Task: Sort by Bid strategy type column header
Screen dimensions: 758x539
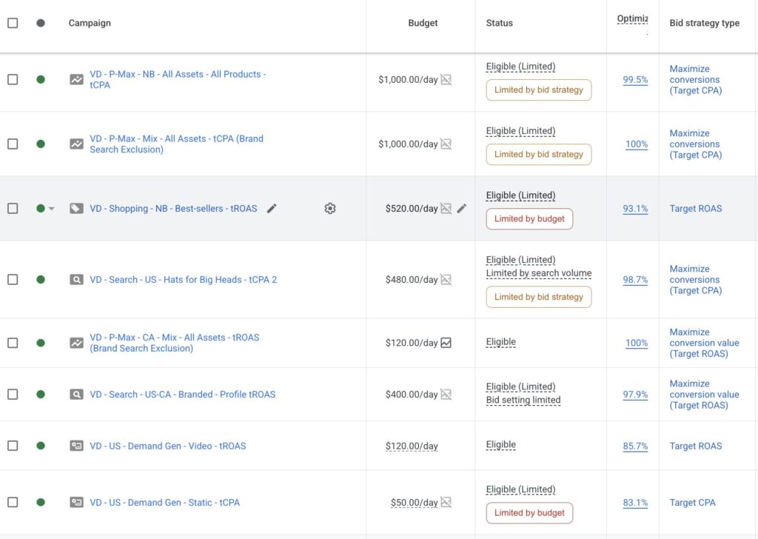Action: point(705,23)
